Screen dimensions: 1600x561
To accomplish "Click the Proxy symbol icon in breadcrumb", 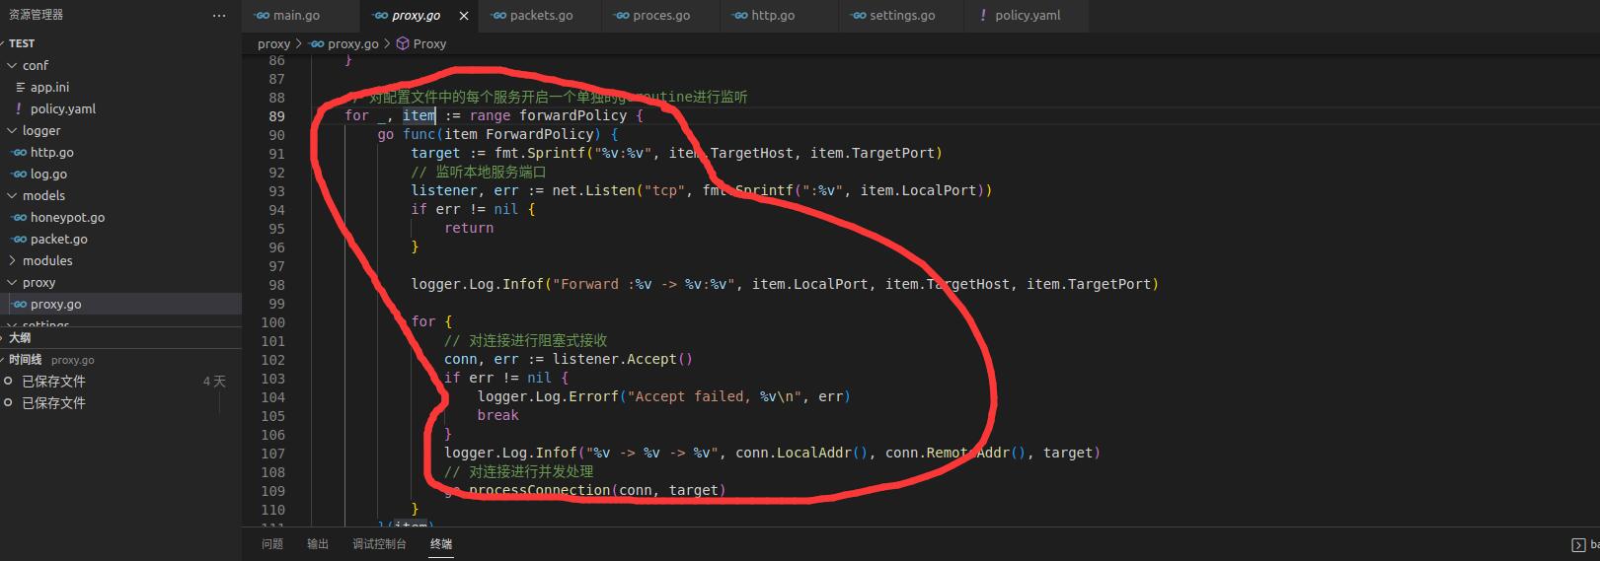I will pos(403,44).
